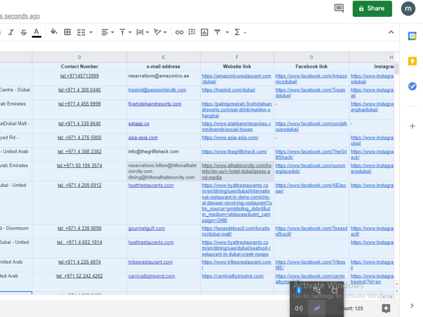
Task: Open comment history icon
Action: (339, 8)
